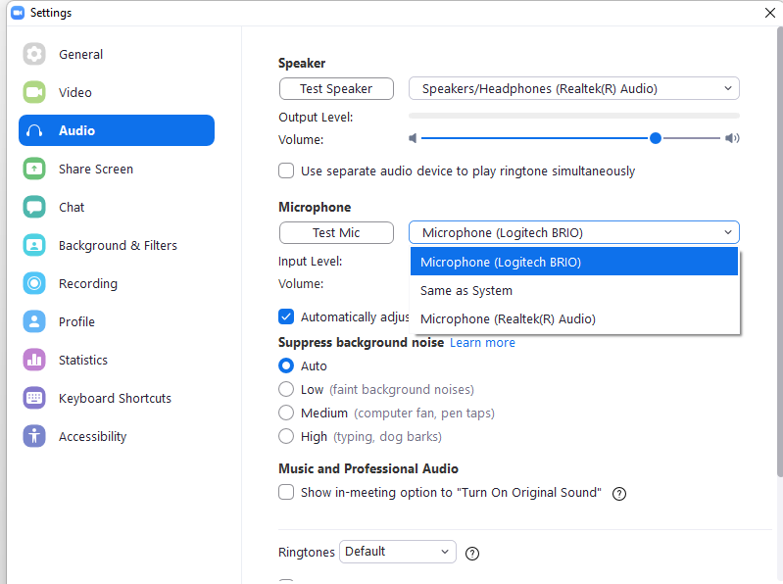This screenshot has width=783, height=584.
Task: Open Learn more link for noise suppression
Action: pos(482,343)
